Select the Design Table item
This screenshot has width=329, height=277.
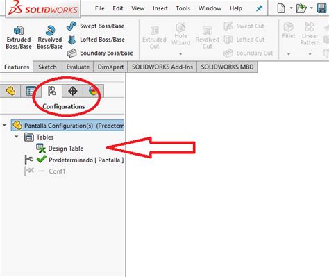tap(60, 149)
